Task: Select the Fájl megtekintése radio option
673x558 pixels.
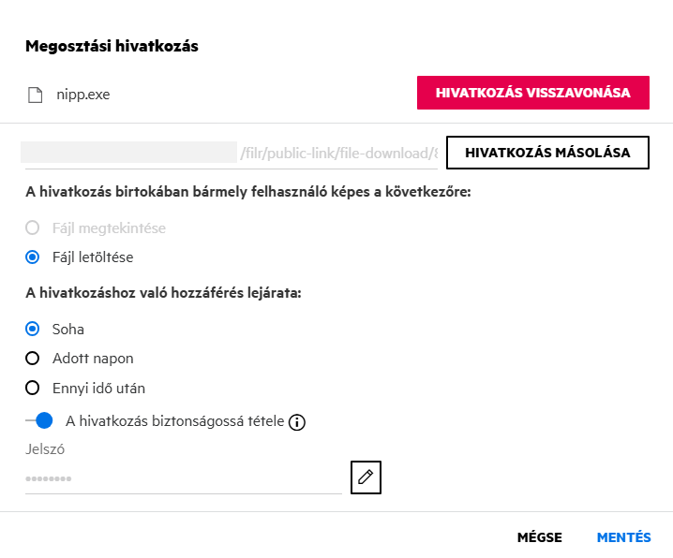Action: coord(33,228)
